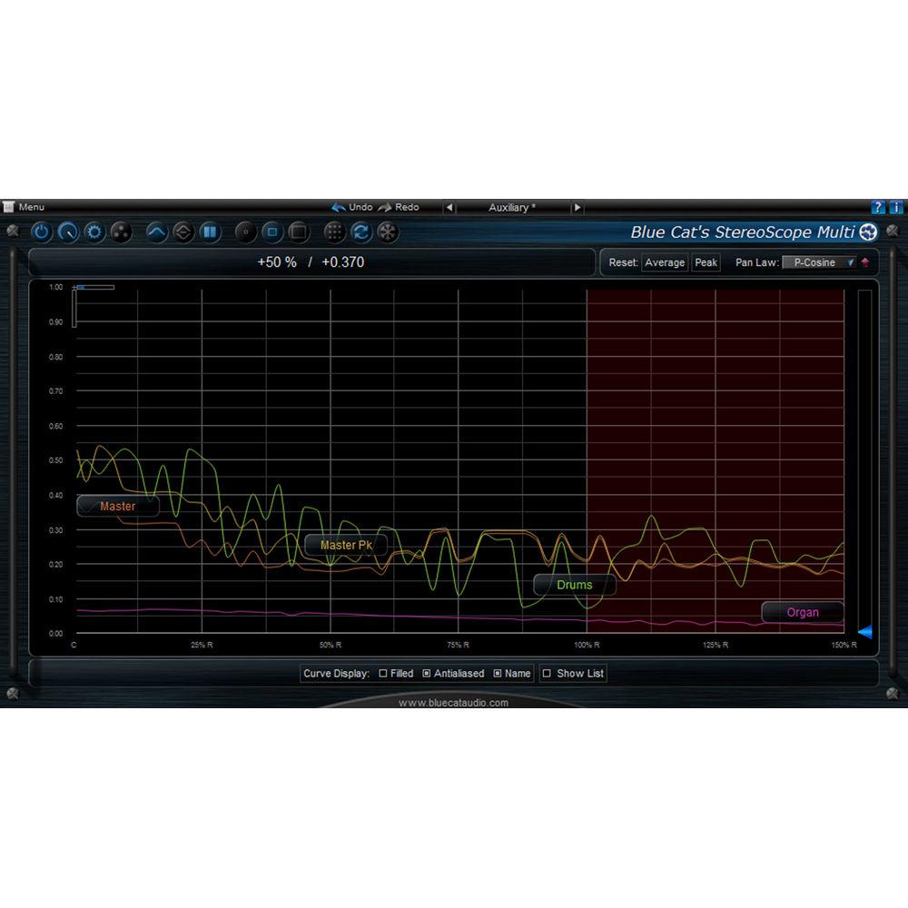
Task: Click the diamond-shaped scope view icon
Action: (x=184, y=232)
